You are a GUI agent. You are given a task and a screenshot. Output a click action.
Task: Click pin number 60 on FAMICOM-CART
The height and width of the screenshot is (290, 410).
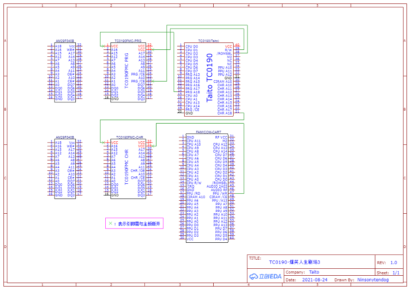(232, 238)
